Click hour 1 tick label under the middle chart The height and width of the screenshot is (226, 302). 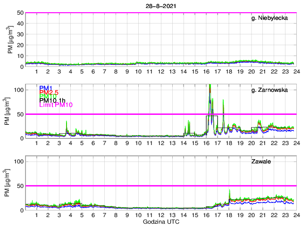[x=36, y=143]
